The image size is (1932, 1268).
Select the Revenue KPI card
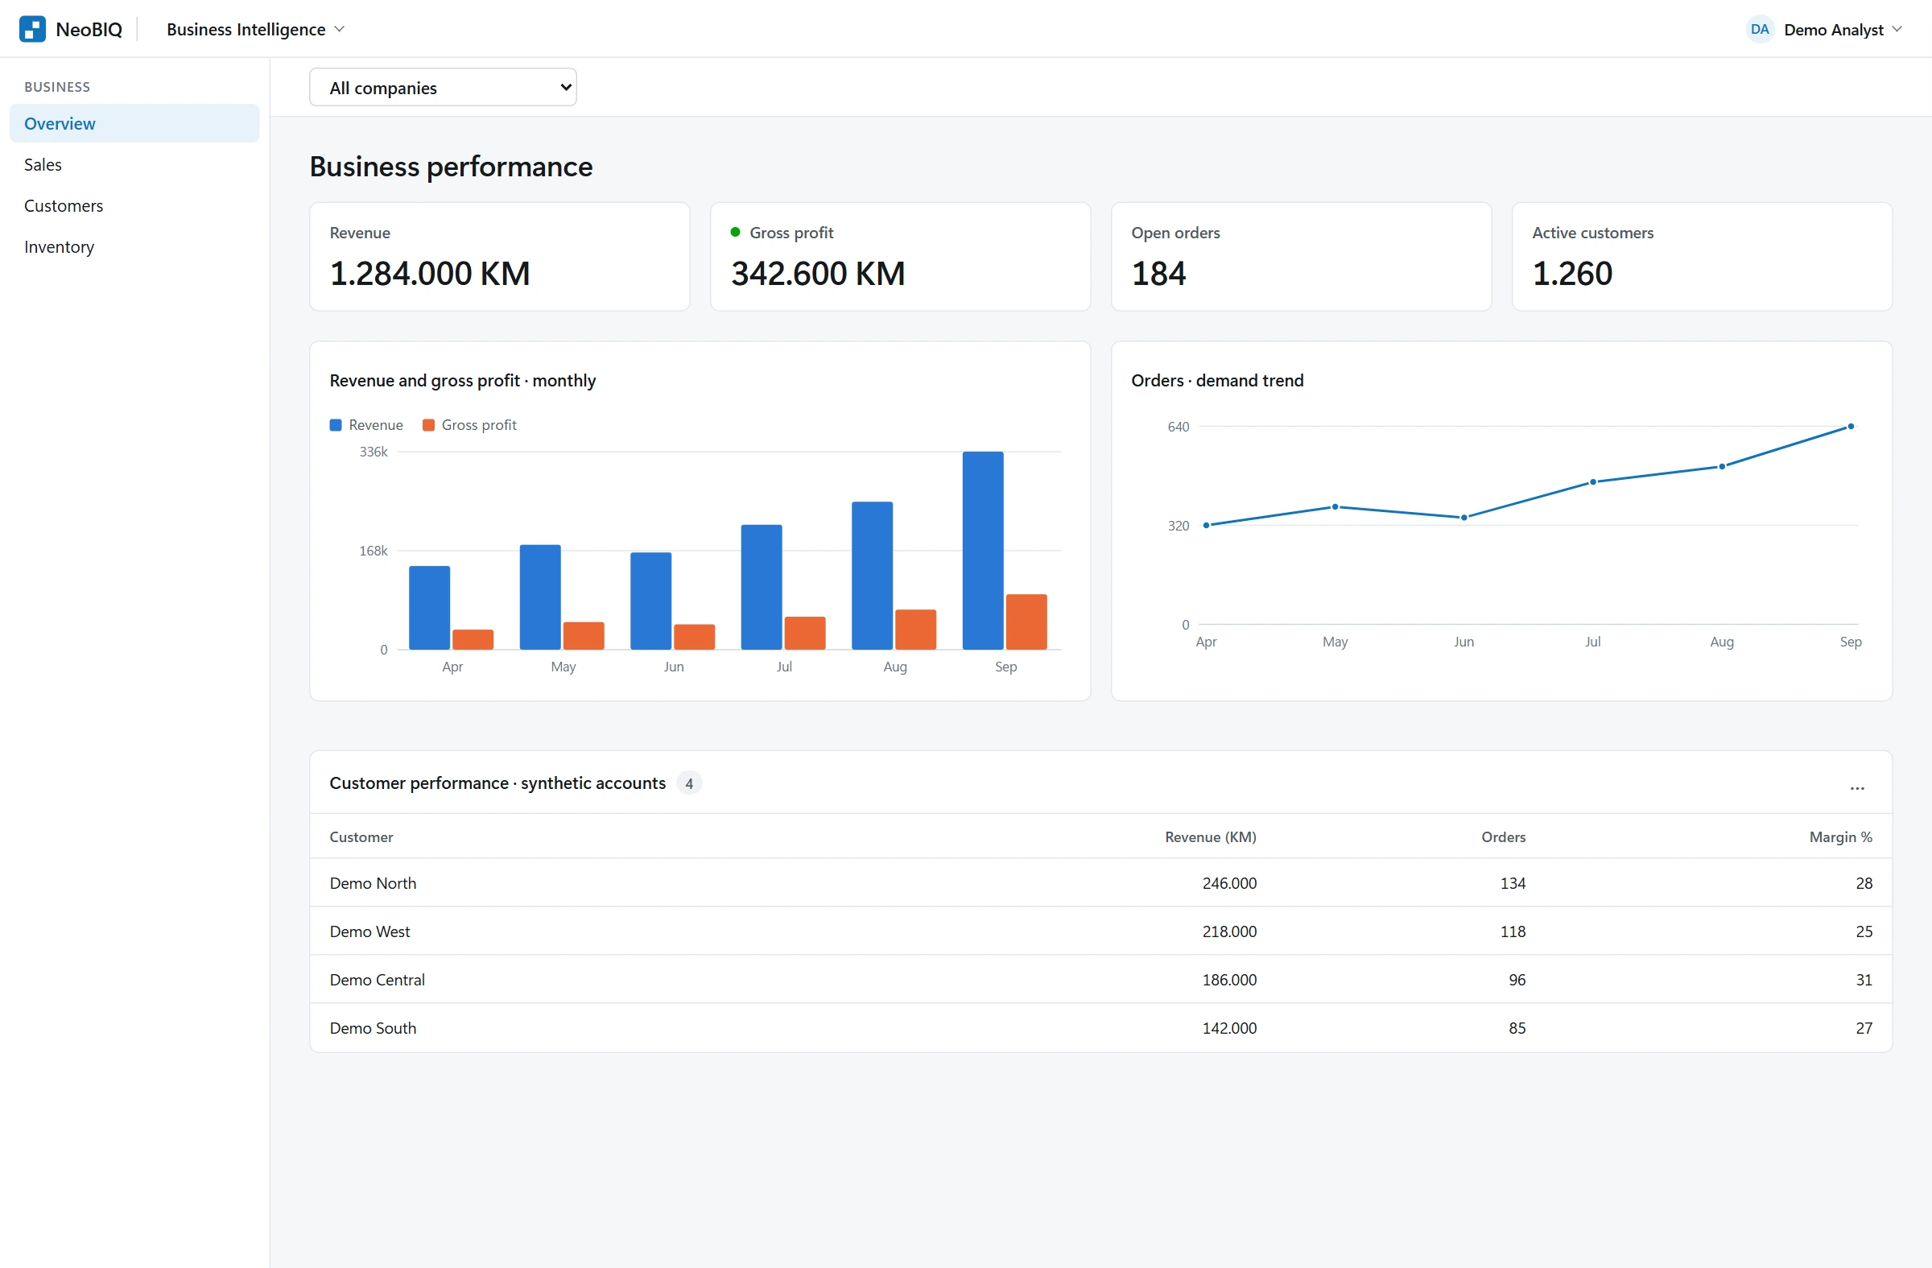pos(499,257)
